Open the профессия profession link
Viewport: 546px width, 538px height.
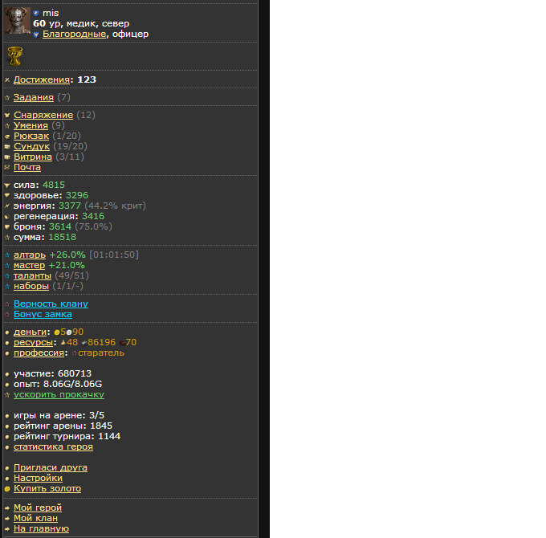pyautogui.click(x=39, y=353)
